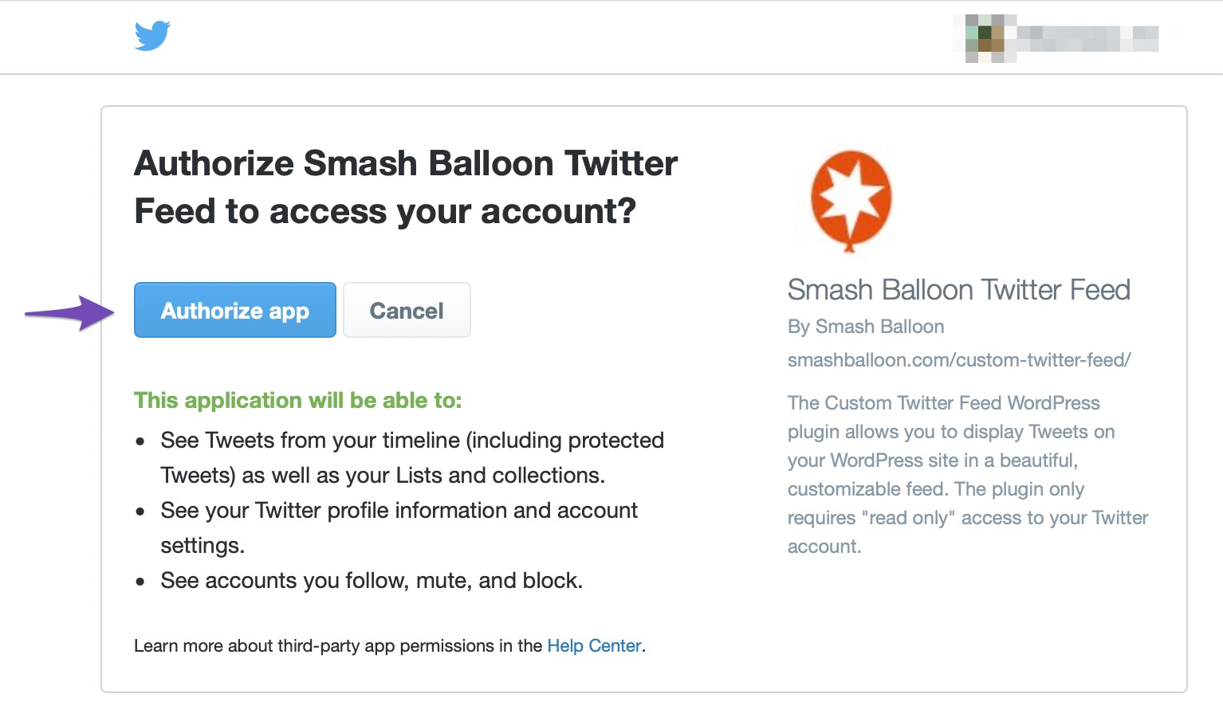Cancel the authorization request
The width and height of the screenshot is (1223, 725).
[407, 310]
